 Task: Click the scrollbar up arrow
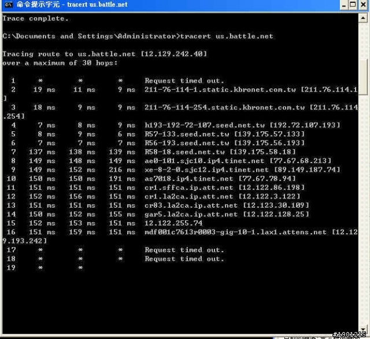362,18
